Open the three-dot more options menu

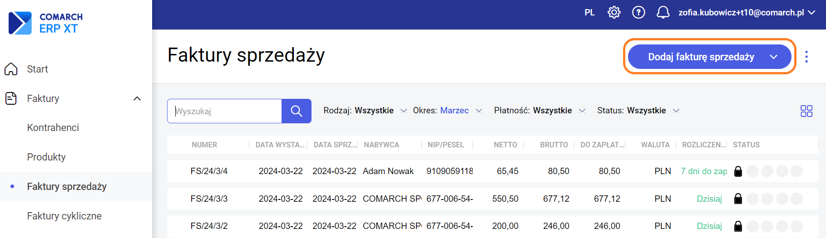click(806, 57)
